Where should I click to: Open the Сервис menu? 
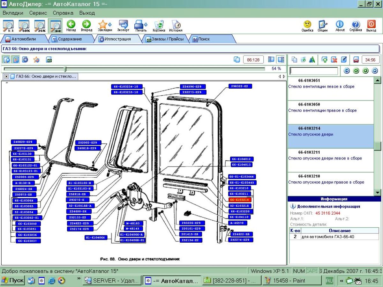pyautogui.click(x=38, y=13)
